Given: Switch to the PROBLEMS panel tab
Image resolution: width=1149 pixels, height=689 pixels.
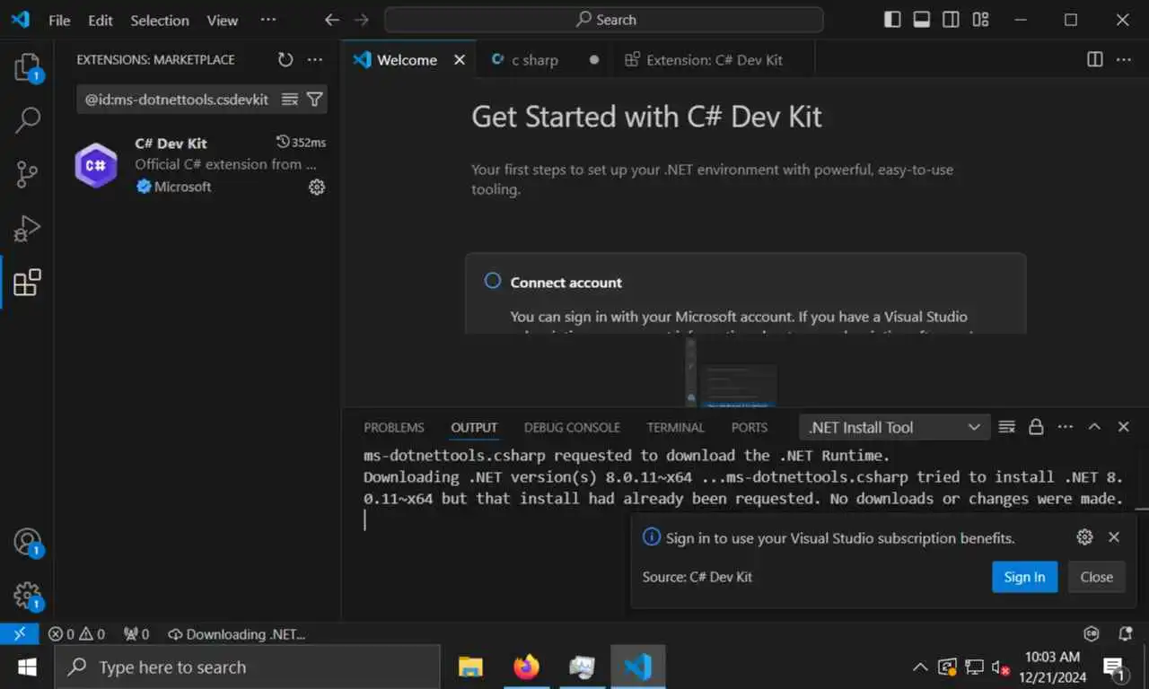Looking at the screenshot, I should [394, 428].
